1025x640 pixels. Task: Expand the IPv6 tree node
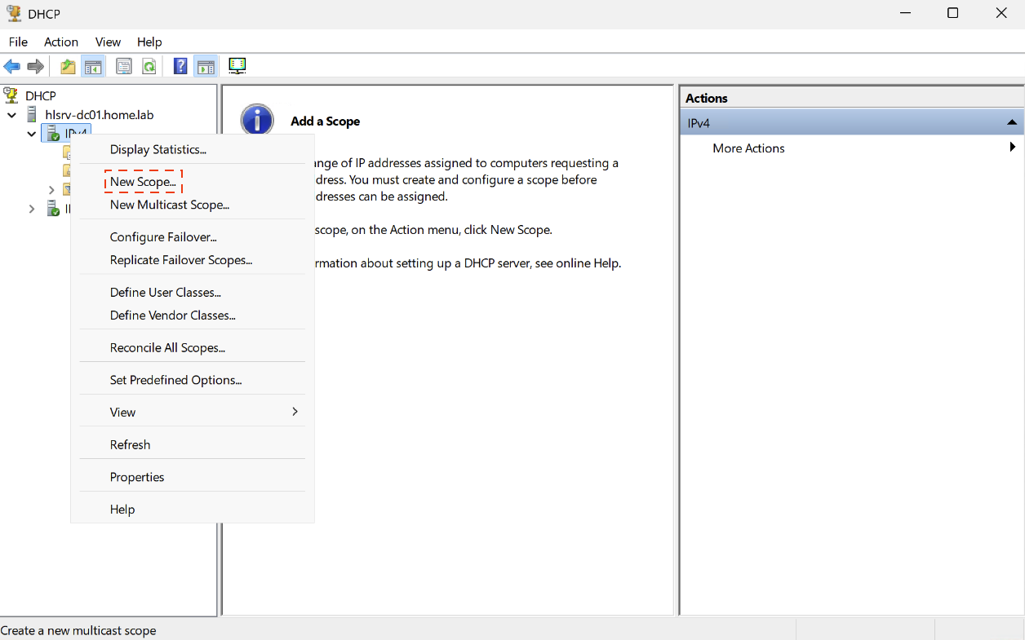click(x=32, y=209)
